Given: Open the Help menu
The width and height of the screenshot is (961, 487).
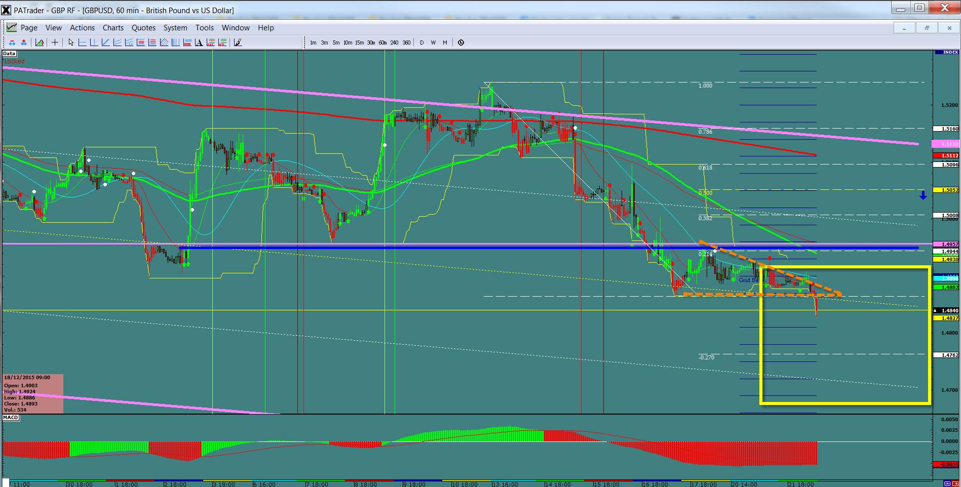Looking at the screenshot, I should 265,28.
